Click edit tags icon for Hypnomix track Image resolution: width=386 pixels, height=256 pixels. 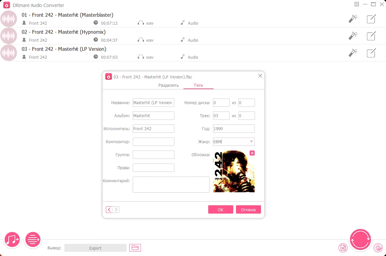pyautogui.click(x=371, y=36)
